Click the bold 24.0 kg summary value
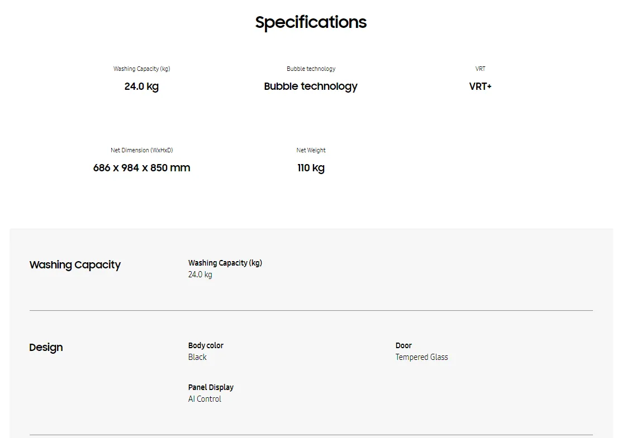The height and width of the screenshot is (438, 617). (x=141, y=86)
